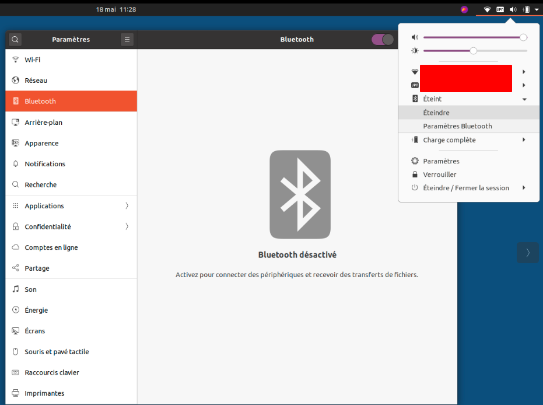
Task: Click the Bluetooth sidebar icon
Action: pos(16,101)
